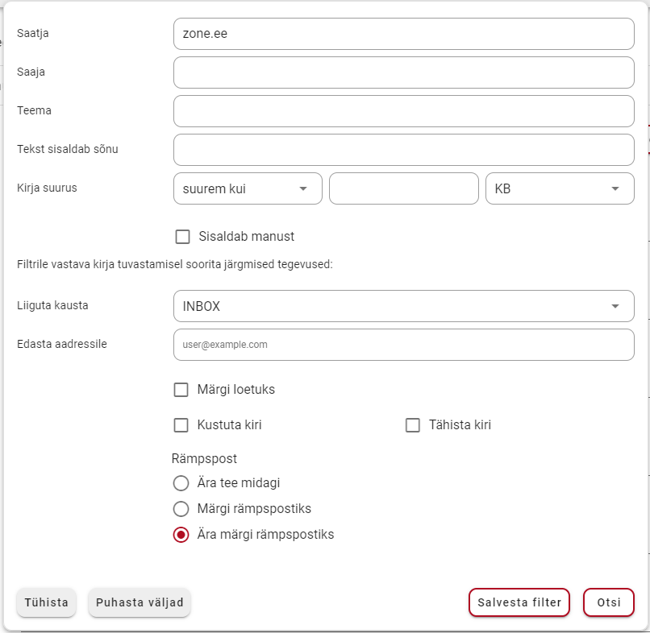Click the Salvesta filter button
This screenshot has width=650, height=633.
click(x=519, y=602)
